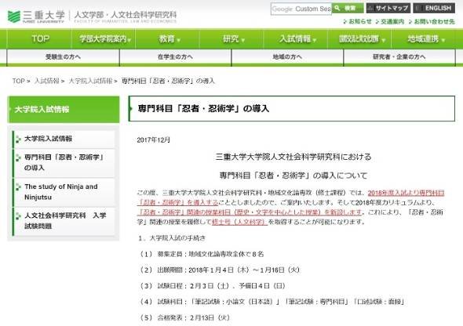Viewport: 463px width, 326px height.
Task: Expand the 入試情報 menu
Action: (x=296, y=39)
